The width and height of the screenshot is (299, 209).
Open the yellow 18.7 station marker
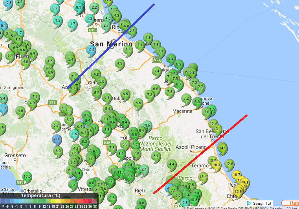click(x=237, y=174)
